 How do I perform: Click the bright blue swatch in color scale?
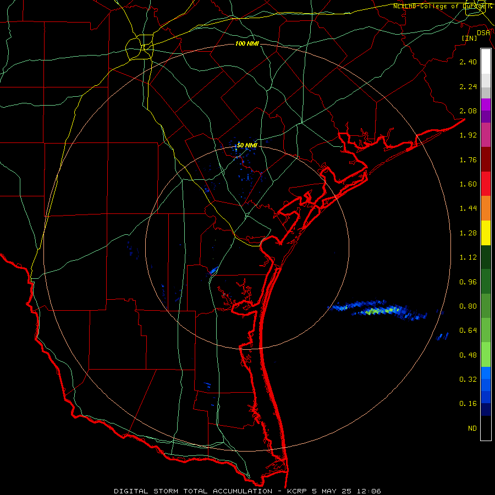click(x=486, y=373)
